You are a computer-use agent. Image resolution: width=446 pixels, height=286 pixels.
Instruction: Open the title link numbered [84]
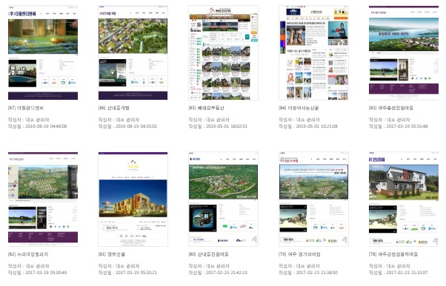(x=299, y=108)
